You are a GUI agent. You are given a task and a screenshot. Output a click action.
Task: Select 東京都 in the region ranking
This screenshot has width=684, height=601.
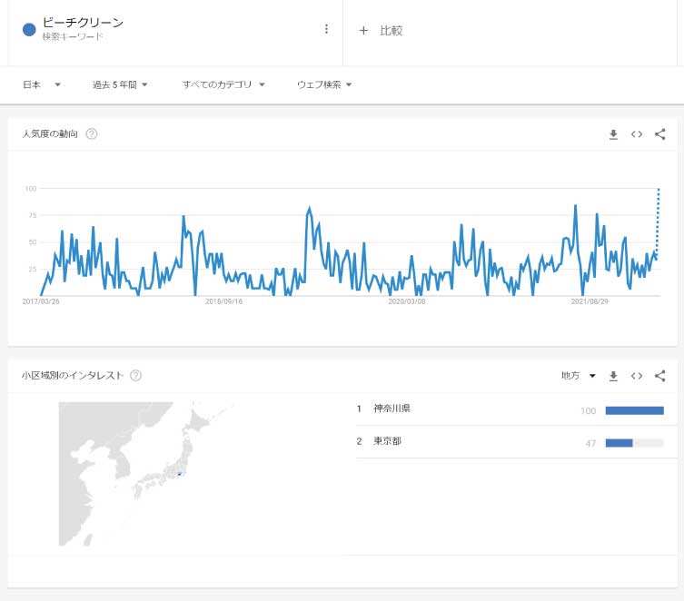coord(387,441)
